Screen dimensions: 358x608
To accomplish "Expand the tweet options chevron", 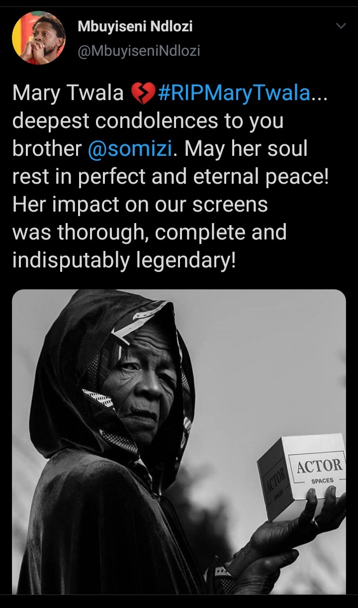I will pos(341,26).
